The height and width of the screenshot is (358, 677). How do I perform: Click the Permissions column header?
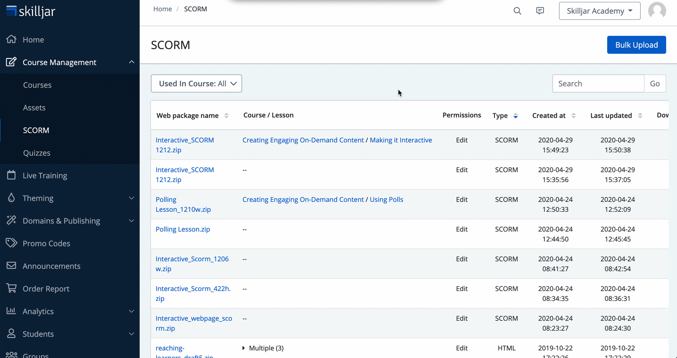462,115
